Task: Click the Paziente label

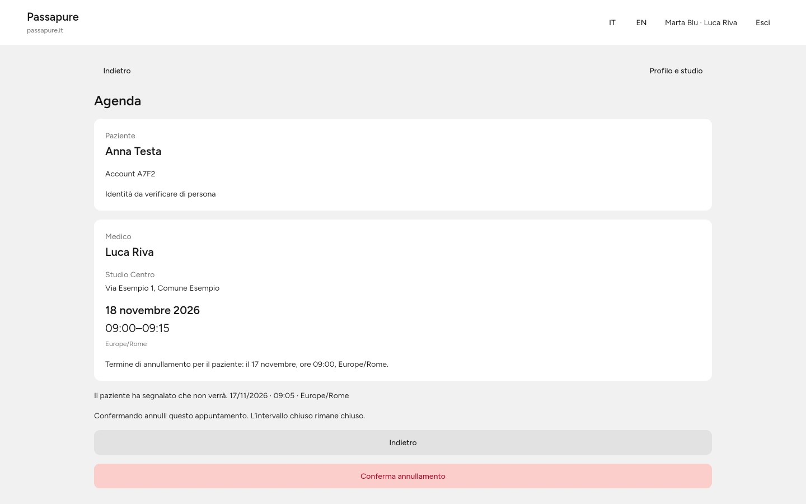Action: [x=120, y=136]
